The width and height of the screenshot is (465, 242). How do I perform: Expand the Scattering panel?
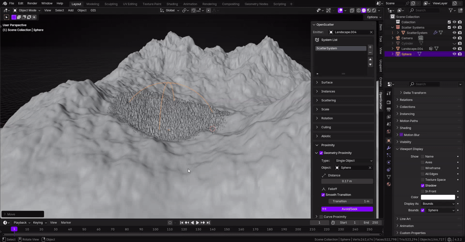(x=328, y=100)
